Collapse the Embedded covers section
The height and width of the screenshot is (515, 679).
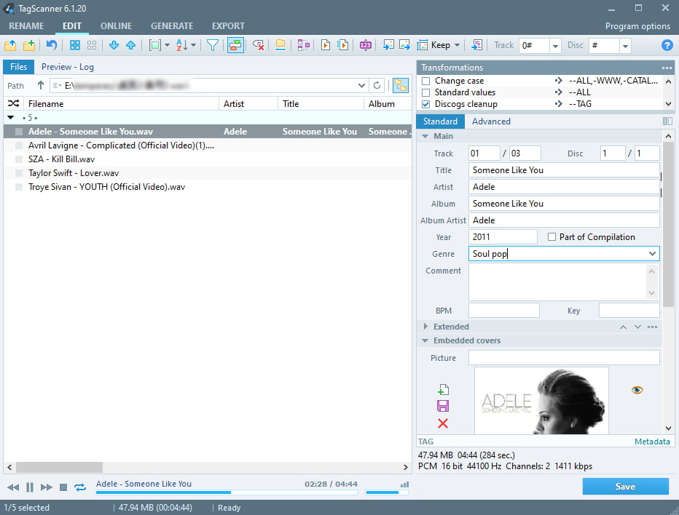click(x=425, y=340)
